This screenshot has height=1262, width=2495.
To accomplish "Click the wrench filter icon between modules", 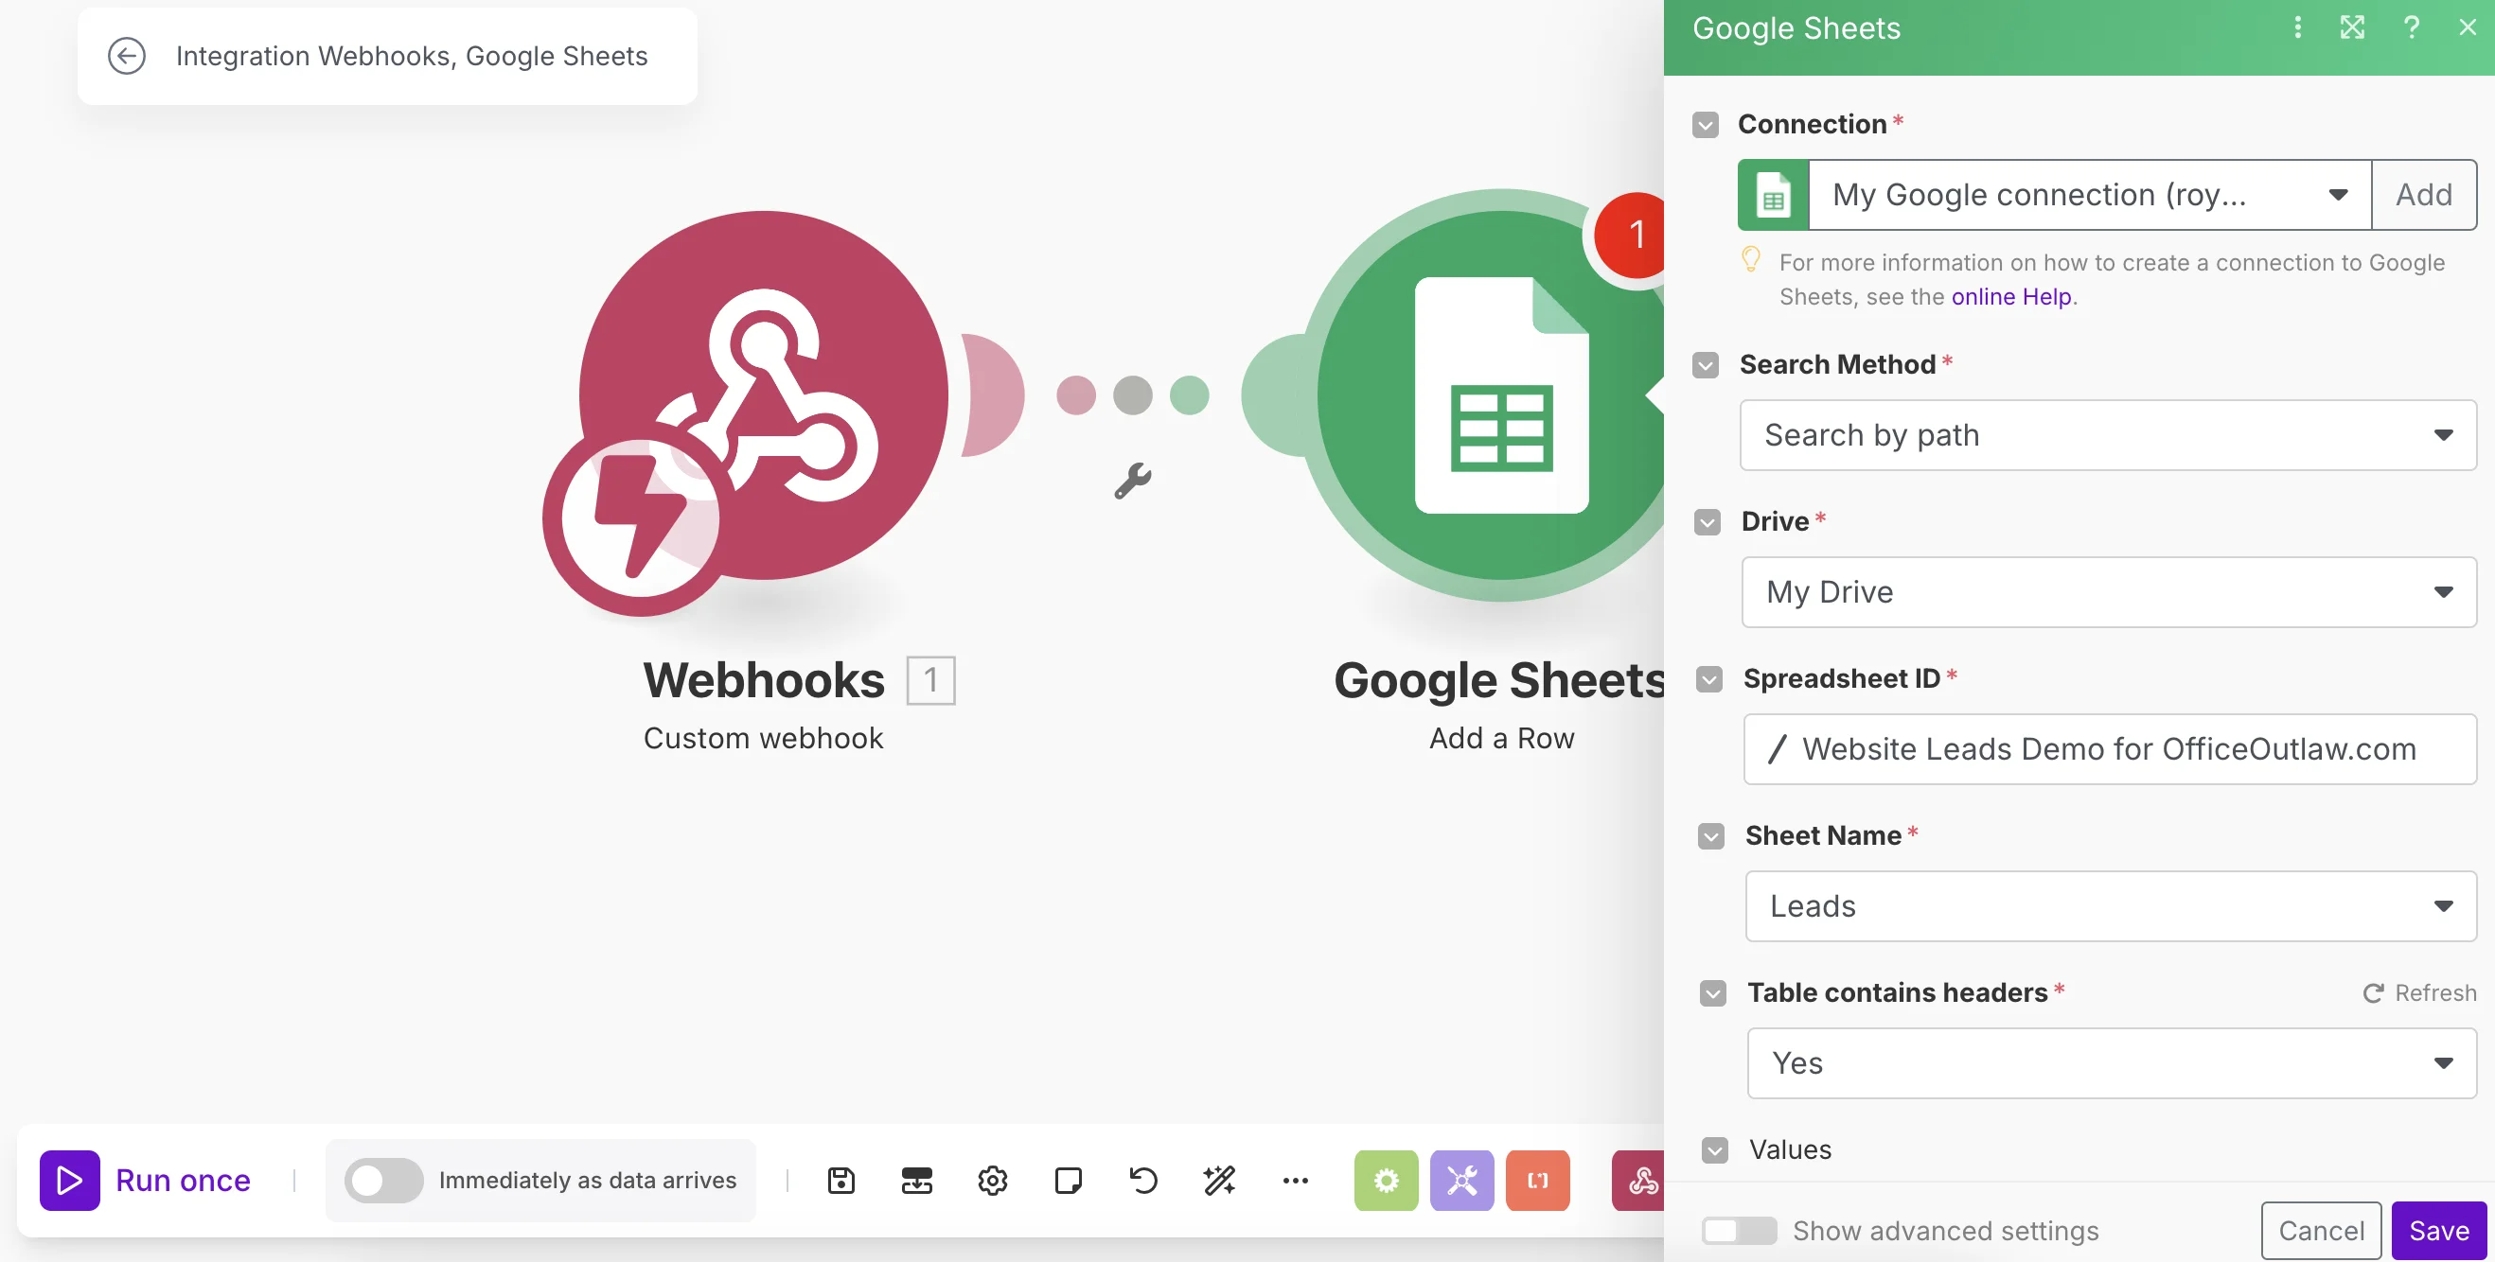I will [1131, 480].
